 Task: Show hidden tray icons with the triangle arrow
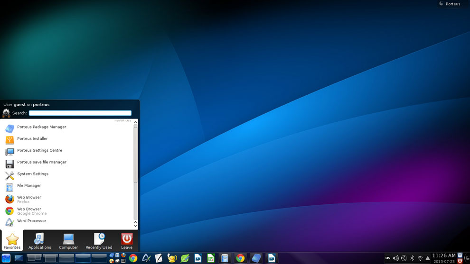pyautogui.click(x=428, y=258)
